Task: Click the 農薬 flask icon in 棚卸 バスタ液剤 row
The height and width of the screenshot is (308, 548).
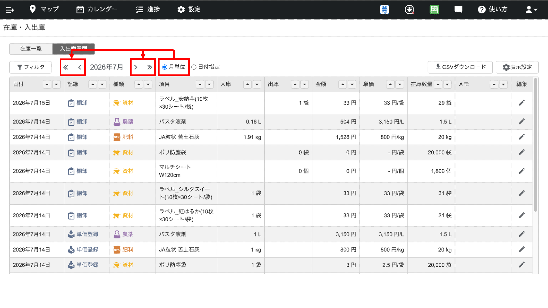Action: (117, 122)
